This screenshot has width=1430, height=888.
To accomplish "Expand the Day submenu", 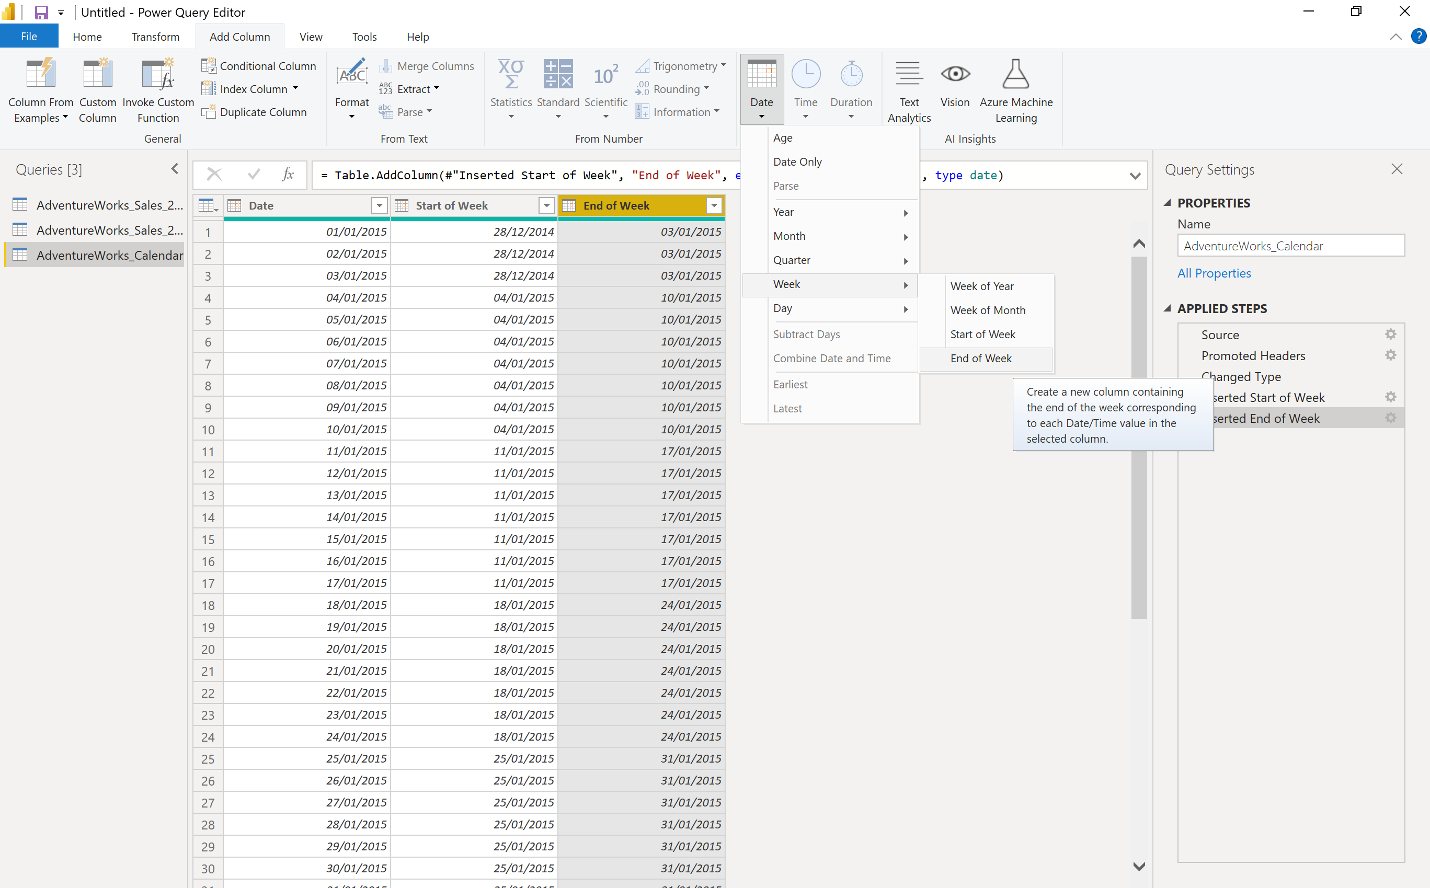I will (x=830, y=308).
